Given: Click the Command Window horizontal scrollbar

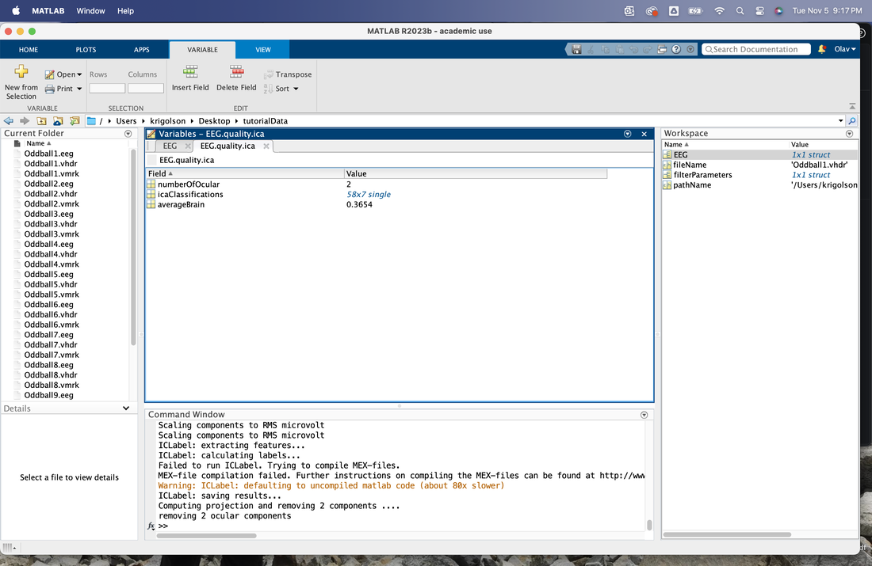Looking at the screenshot, I should (x=206, y=536).
